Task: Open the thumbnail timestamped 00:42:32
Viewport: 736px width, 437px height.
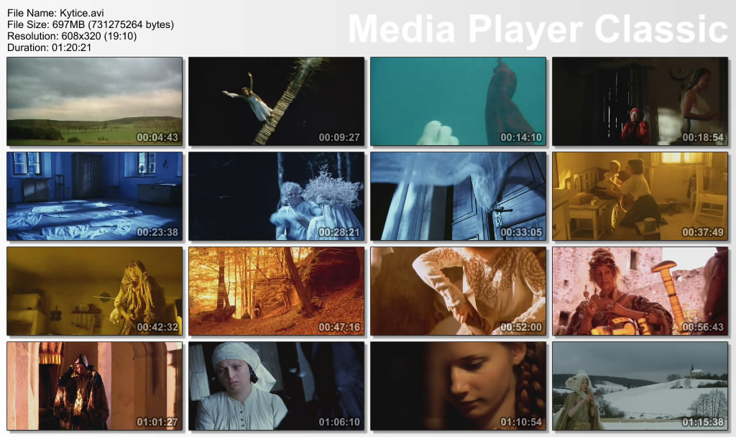Action: (x=94, y=290)
